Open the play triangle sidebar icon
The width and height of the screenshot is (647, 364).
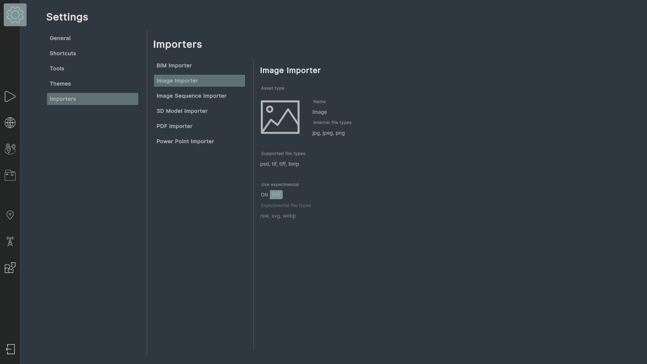point(10,96)
